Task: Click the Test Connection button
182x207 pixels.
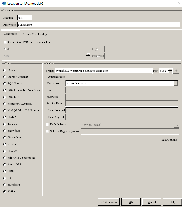Action: coord(109,202)
